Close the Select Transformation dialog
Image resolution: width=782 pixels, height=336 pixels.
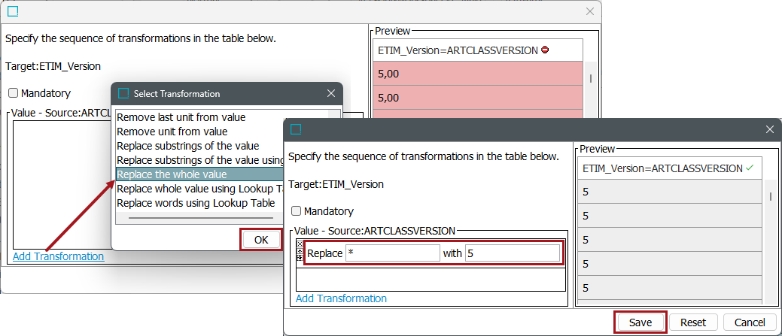[331, 94]
